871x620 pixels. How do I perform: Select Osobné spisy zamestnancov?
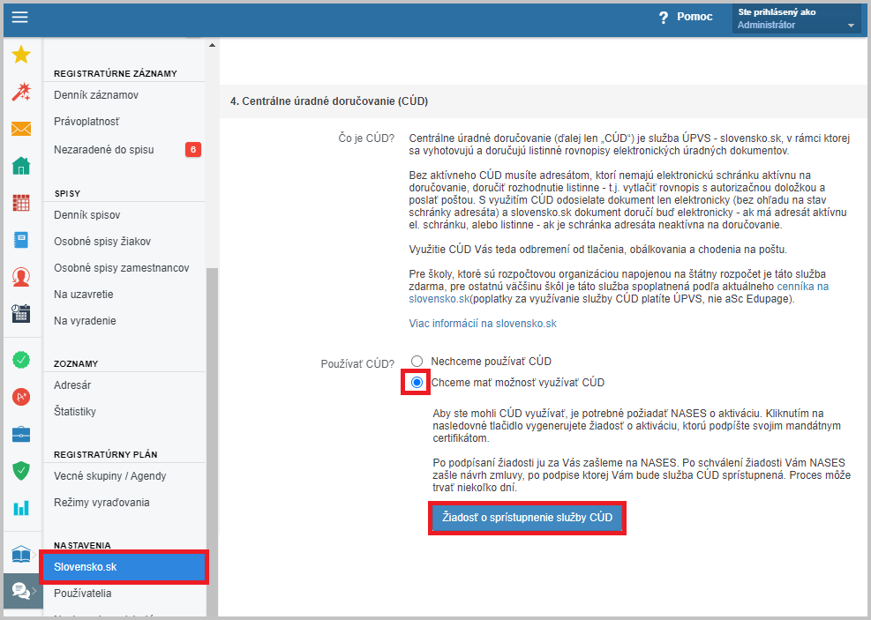coord(124,268)
